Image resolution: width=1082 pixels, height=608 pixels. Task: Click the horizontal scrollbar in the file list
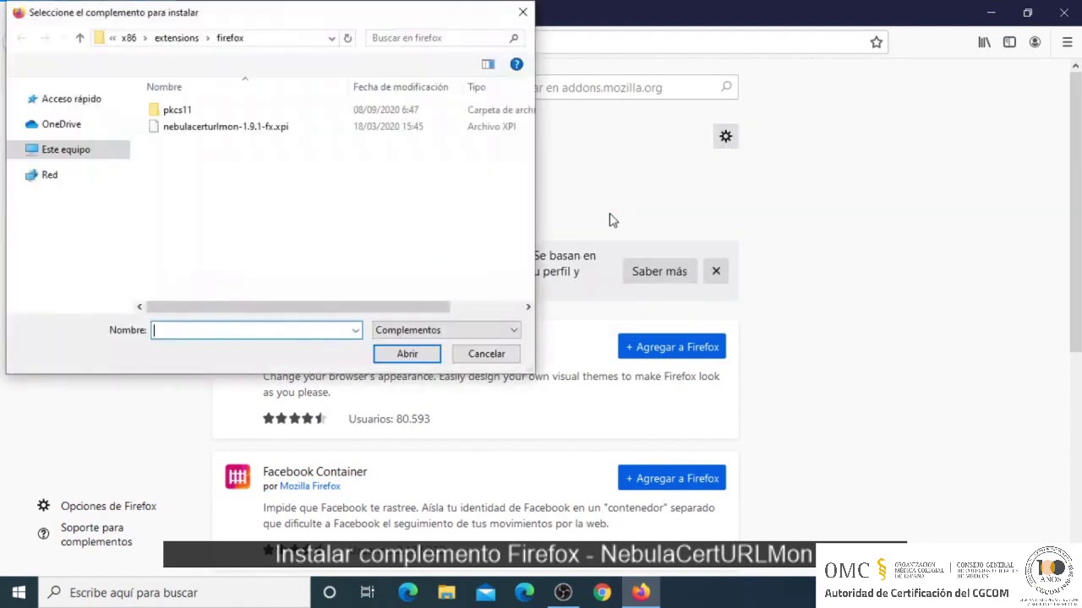pos(298,307)
